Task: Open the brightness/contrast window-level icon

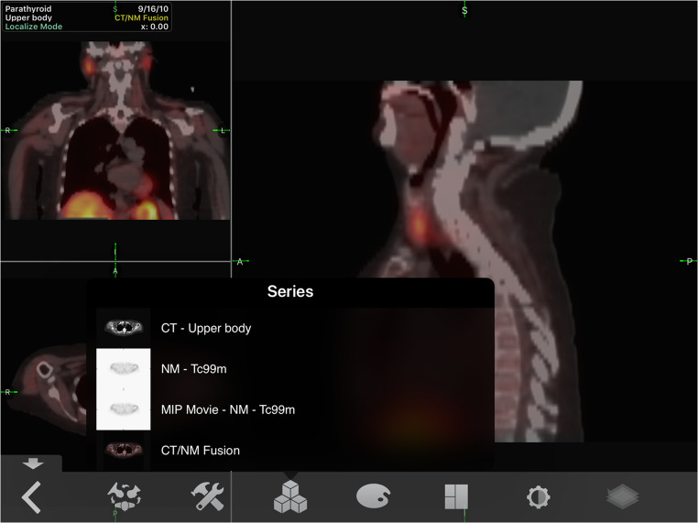Action: tap(538, 496)
